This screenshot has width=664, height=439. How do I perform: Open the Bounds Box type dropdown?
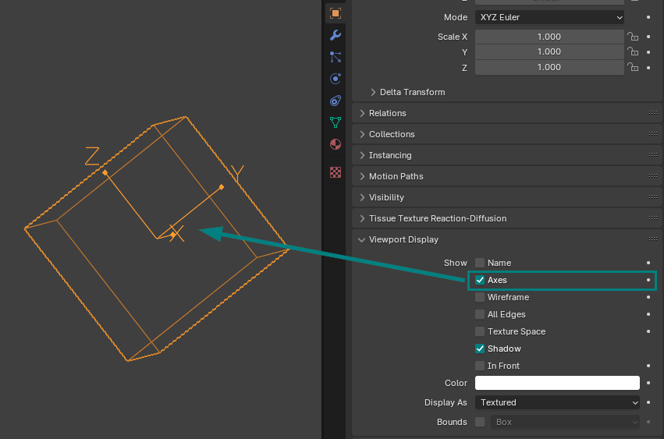click(566, 422)
